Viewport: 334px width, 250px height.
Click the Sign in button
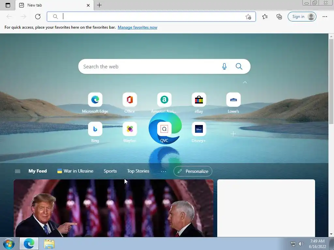pos(302,17)
